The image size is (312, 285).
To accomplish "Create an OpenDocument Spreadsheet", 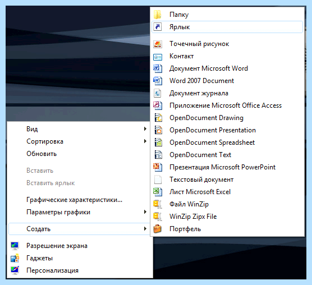I will tap(227, 142).
